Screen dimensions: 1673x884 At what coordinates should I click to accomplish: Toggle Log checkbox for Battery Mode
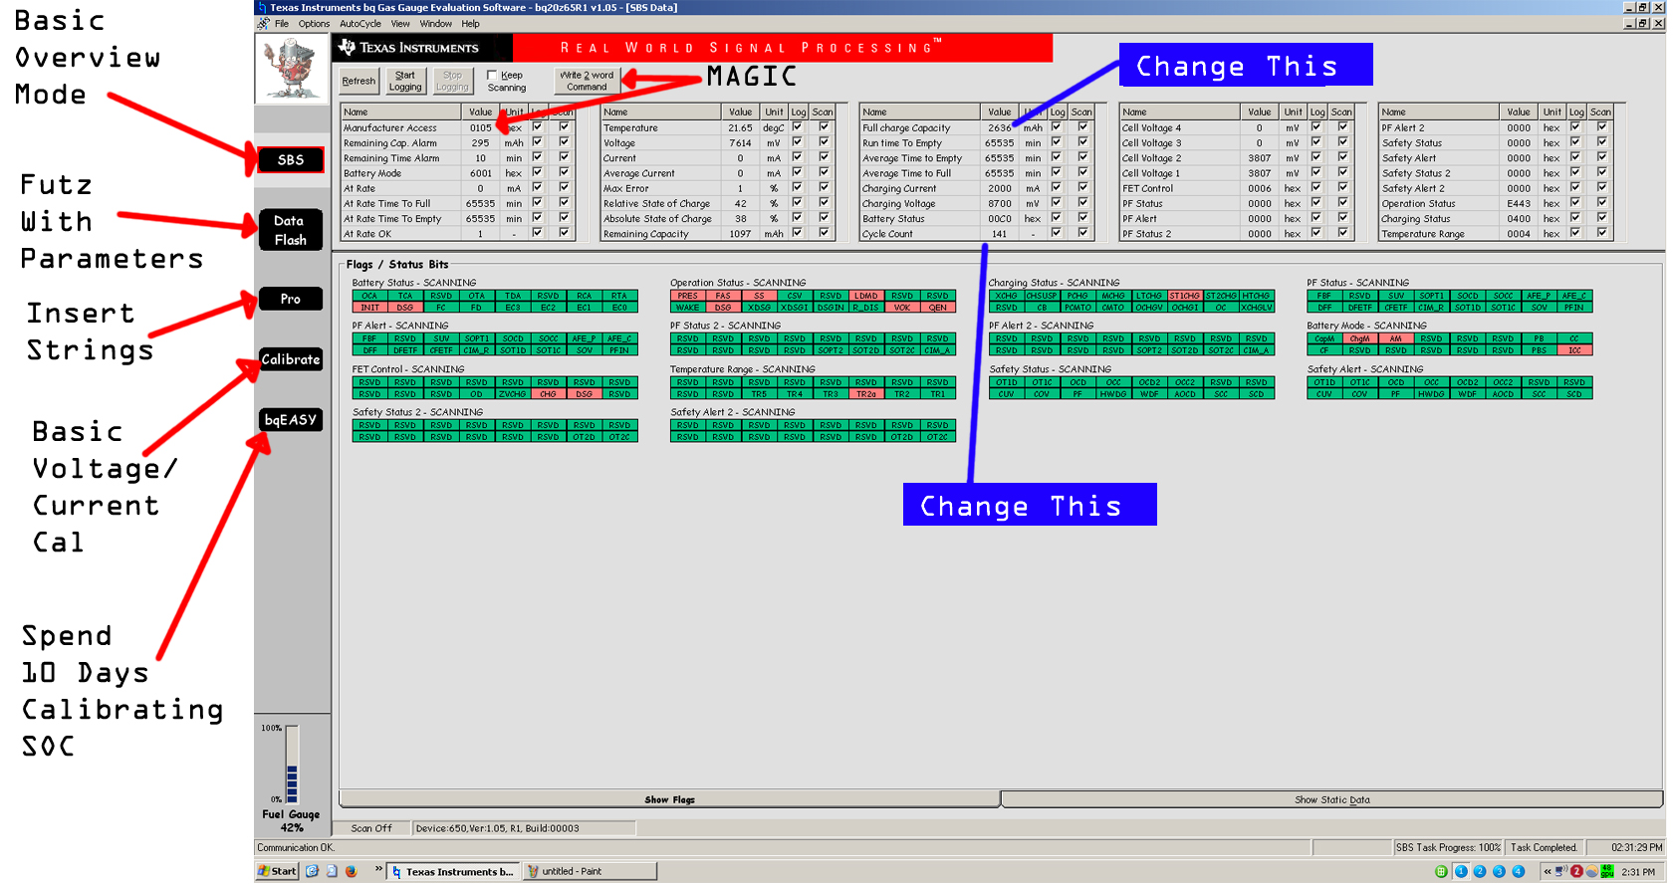(x=538, y=172)
